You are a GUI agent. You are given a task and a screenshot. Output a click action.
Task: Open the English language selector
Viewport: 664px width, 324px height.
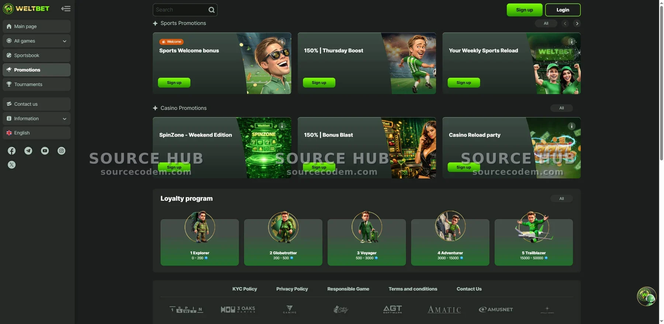37,133
